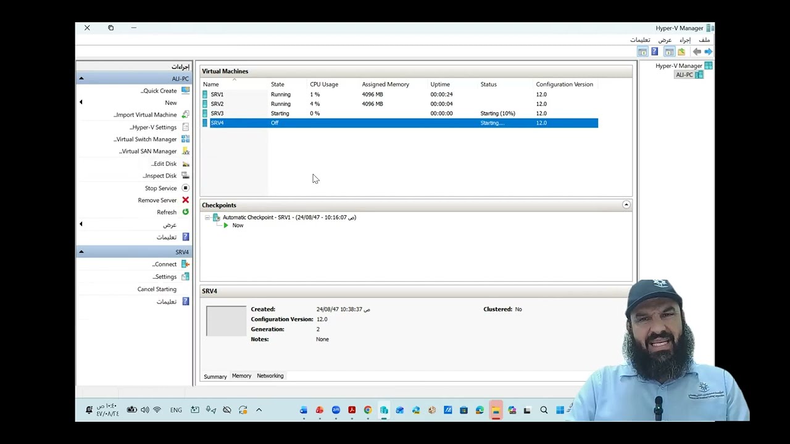Open the ملف (File) menu
The image size is (790, 444).
704,40
